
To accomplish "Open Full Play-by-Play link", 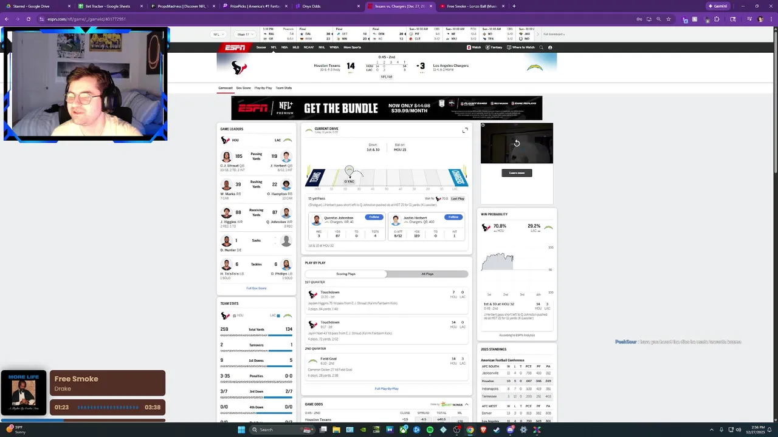I will click(x=387, y=388).
